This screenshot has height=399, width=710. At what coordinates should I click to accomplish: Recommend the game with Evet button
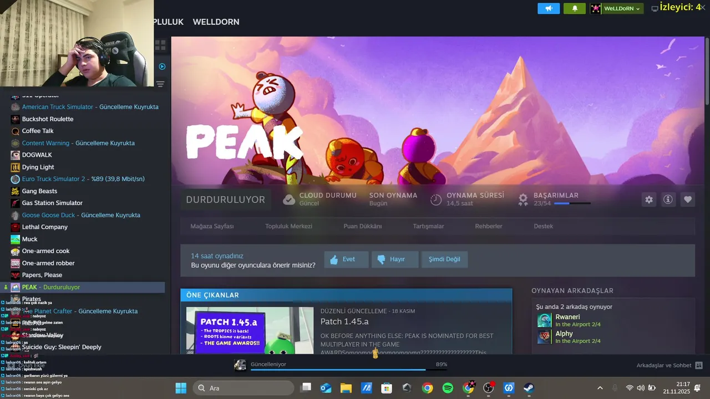346,259
